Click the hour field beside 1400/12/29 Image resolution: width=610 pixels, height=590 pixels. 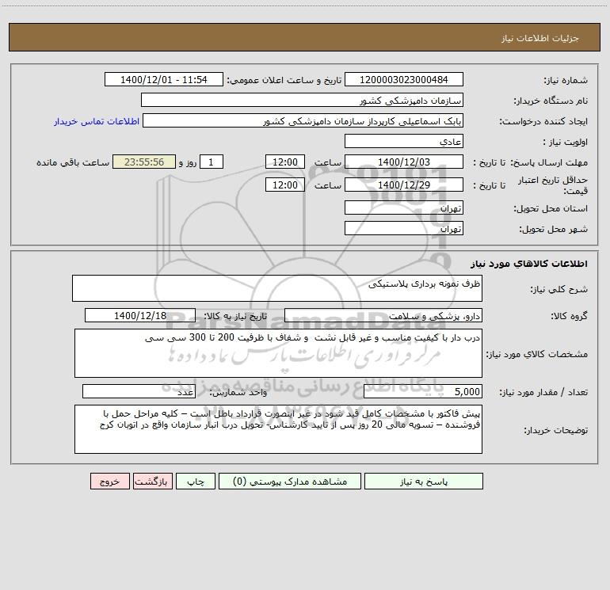284,185
